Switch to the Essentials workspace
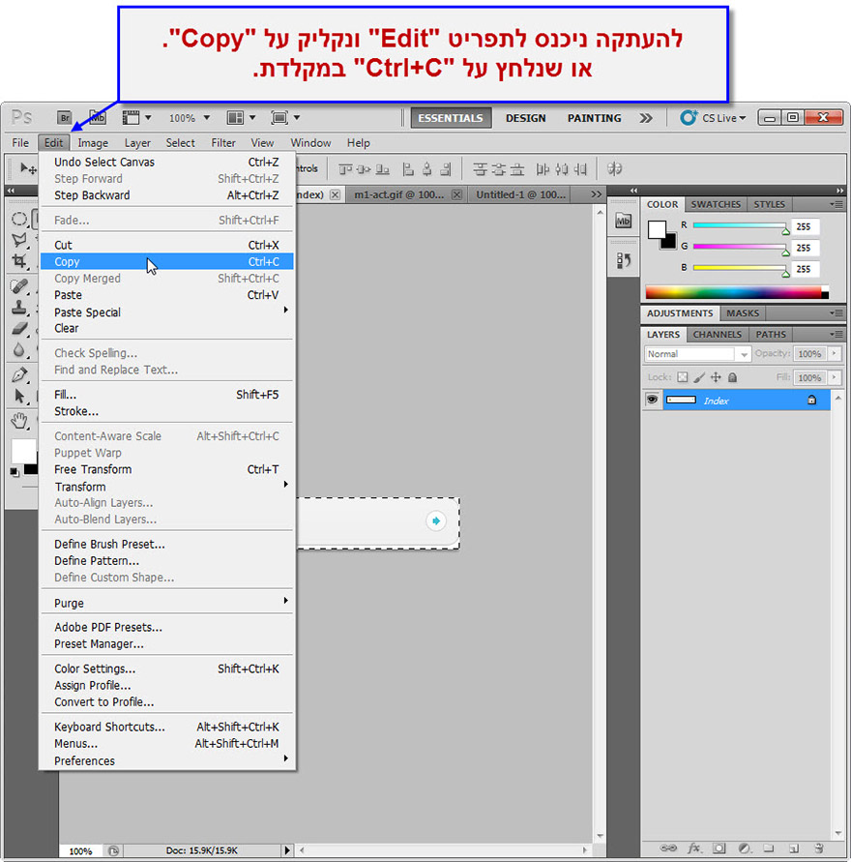The height and width of the screenshot is (862, 851). click(451, 118)
